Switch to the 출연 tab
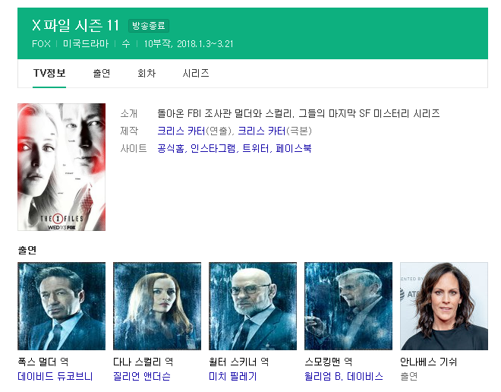Screen dimensions: 501x392 pos(102,73)
